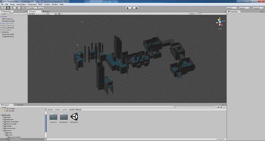Adjust the Project icon size slider
This screenshot has width=265, height=141.
[x=220, y=139]
